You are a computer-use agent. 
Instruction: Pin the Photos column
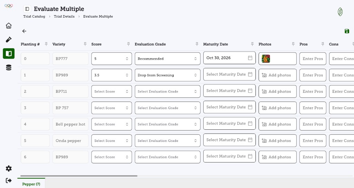pyautogui.click(x=293, y=44)
